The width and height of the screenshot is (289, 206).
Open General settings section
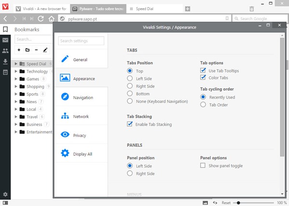click(x=81, y=59)
